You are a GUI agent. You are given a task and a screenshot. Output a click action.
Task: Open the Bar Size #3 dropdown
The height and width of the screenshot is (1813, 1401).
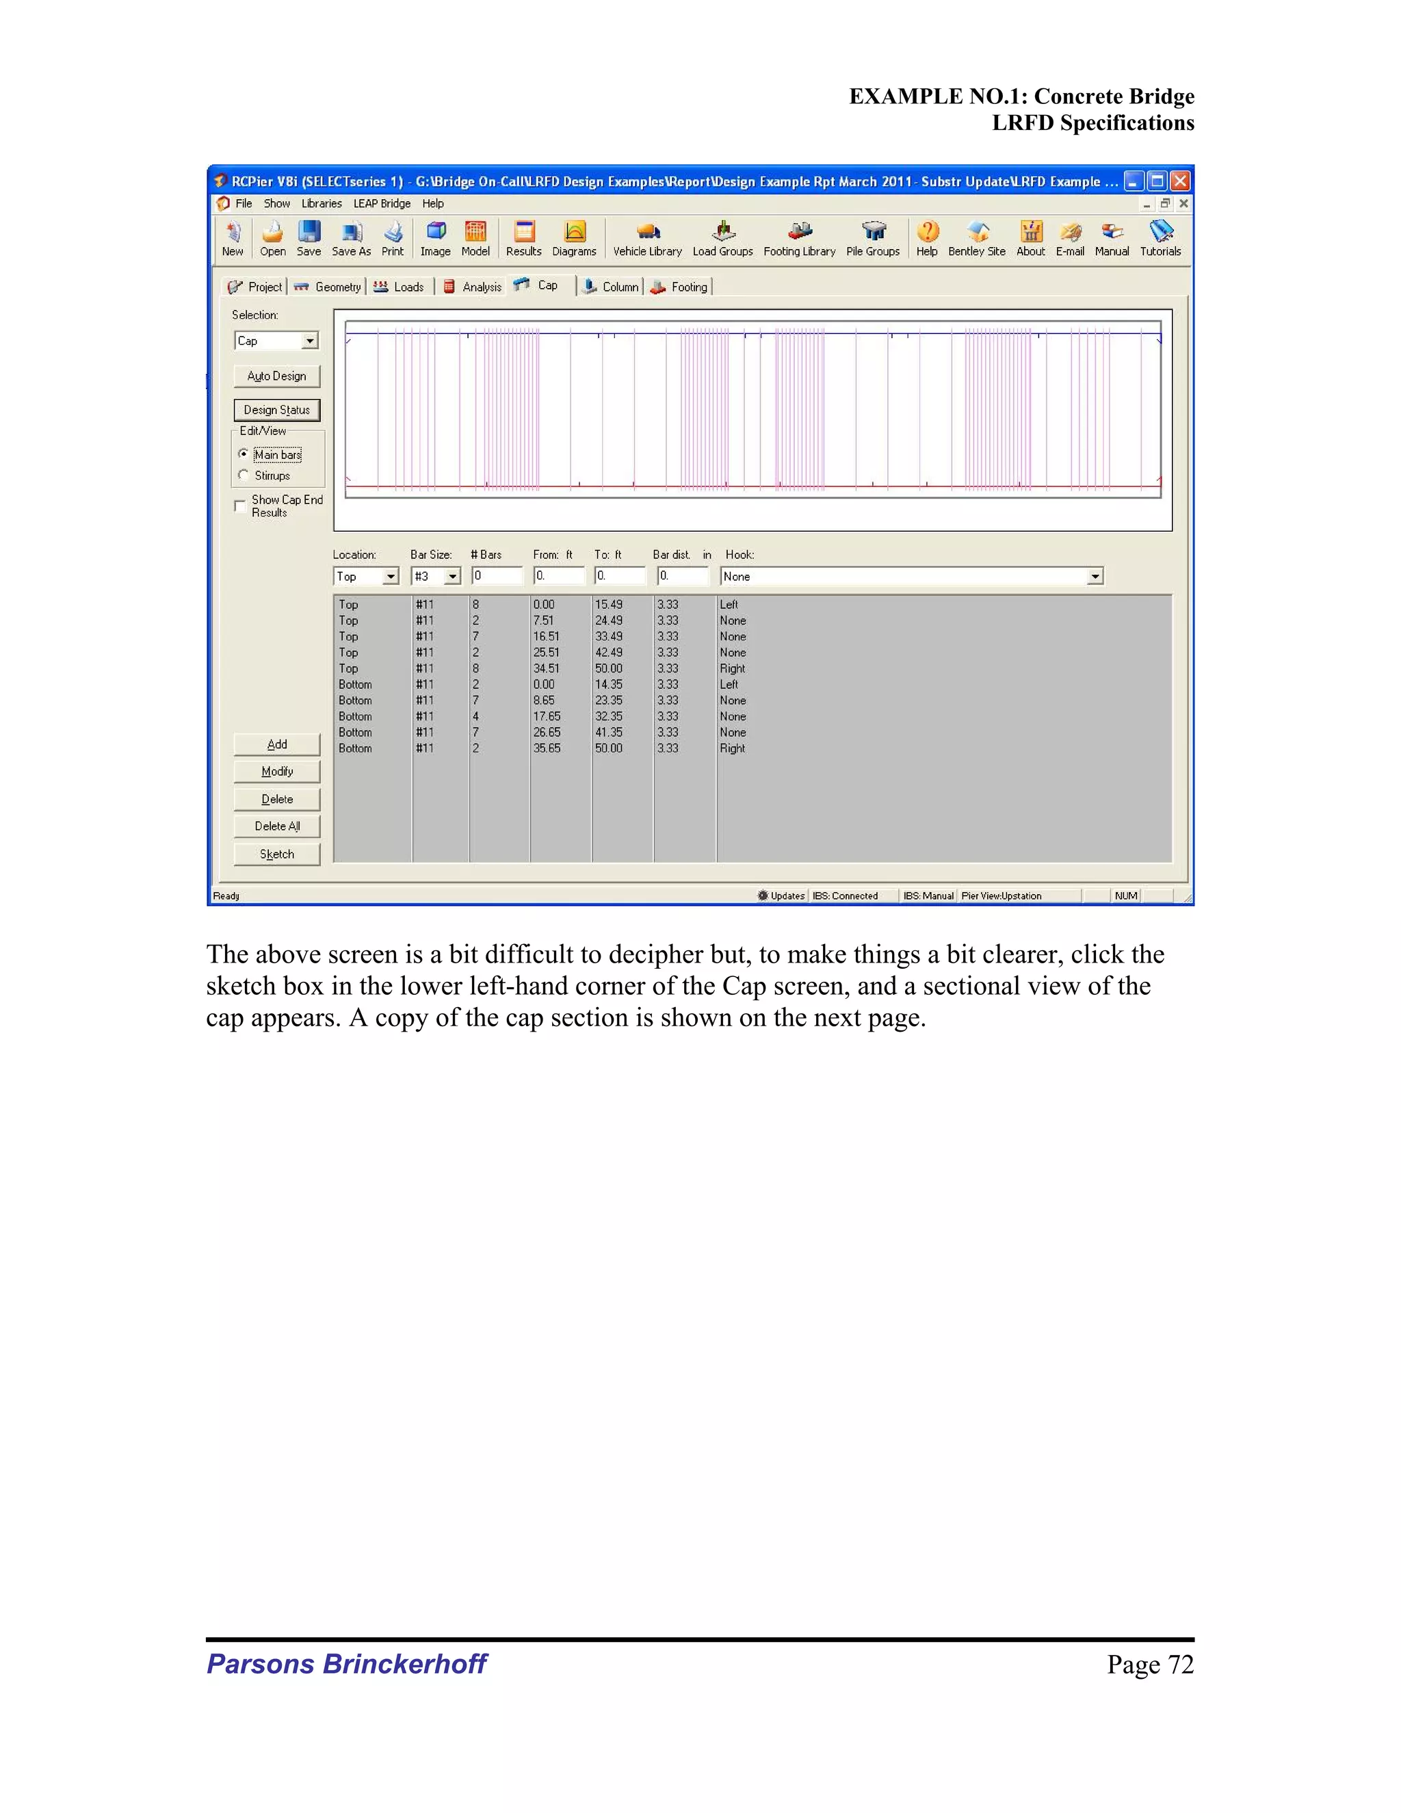pyautogui.click(x=452, y=576)
